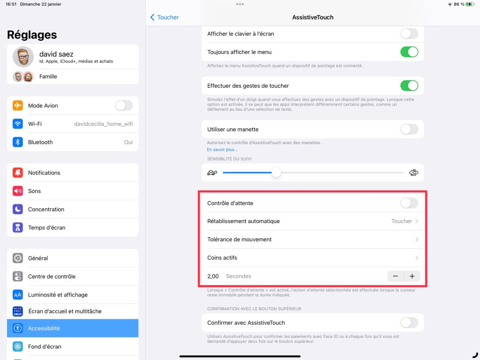Image resolution: width=480 pixels, height=360 pixels.
Task: Click the Général gear icon
Action: pyautogui.click(x=17, y=258)
